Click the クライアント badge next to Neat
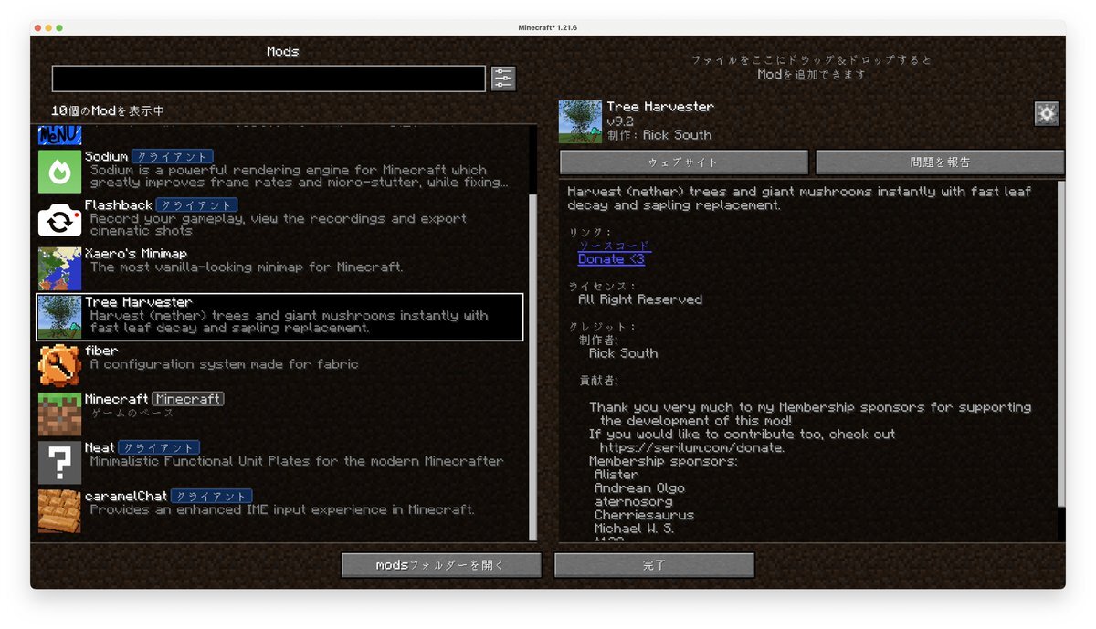The image size is (1096, 629). [x=159, y=448]
